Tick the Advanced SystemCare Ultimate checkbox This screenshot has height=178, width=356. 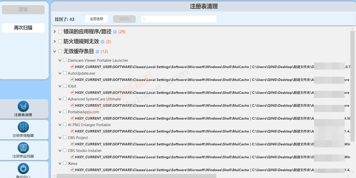point(65,99)
